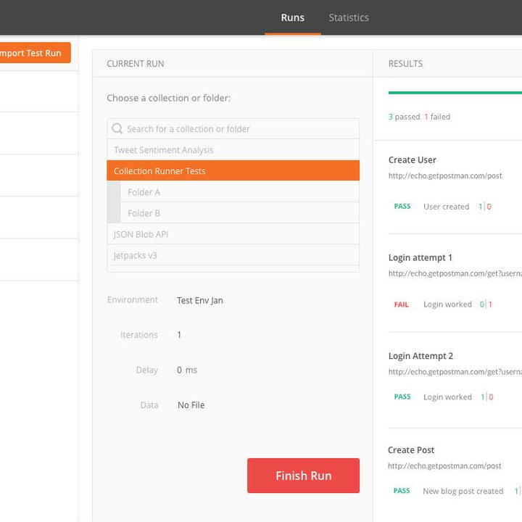This screenshot has width=522, height=522.
Task: Click the search magnifier icon
Action: point(117,128)
